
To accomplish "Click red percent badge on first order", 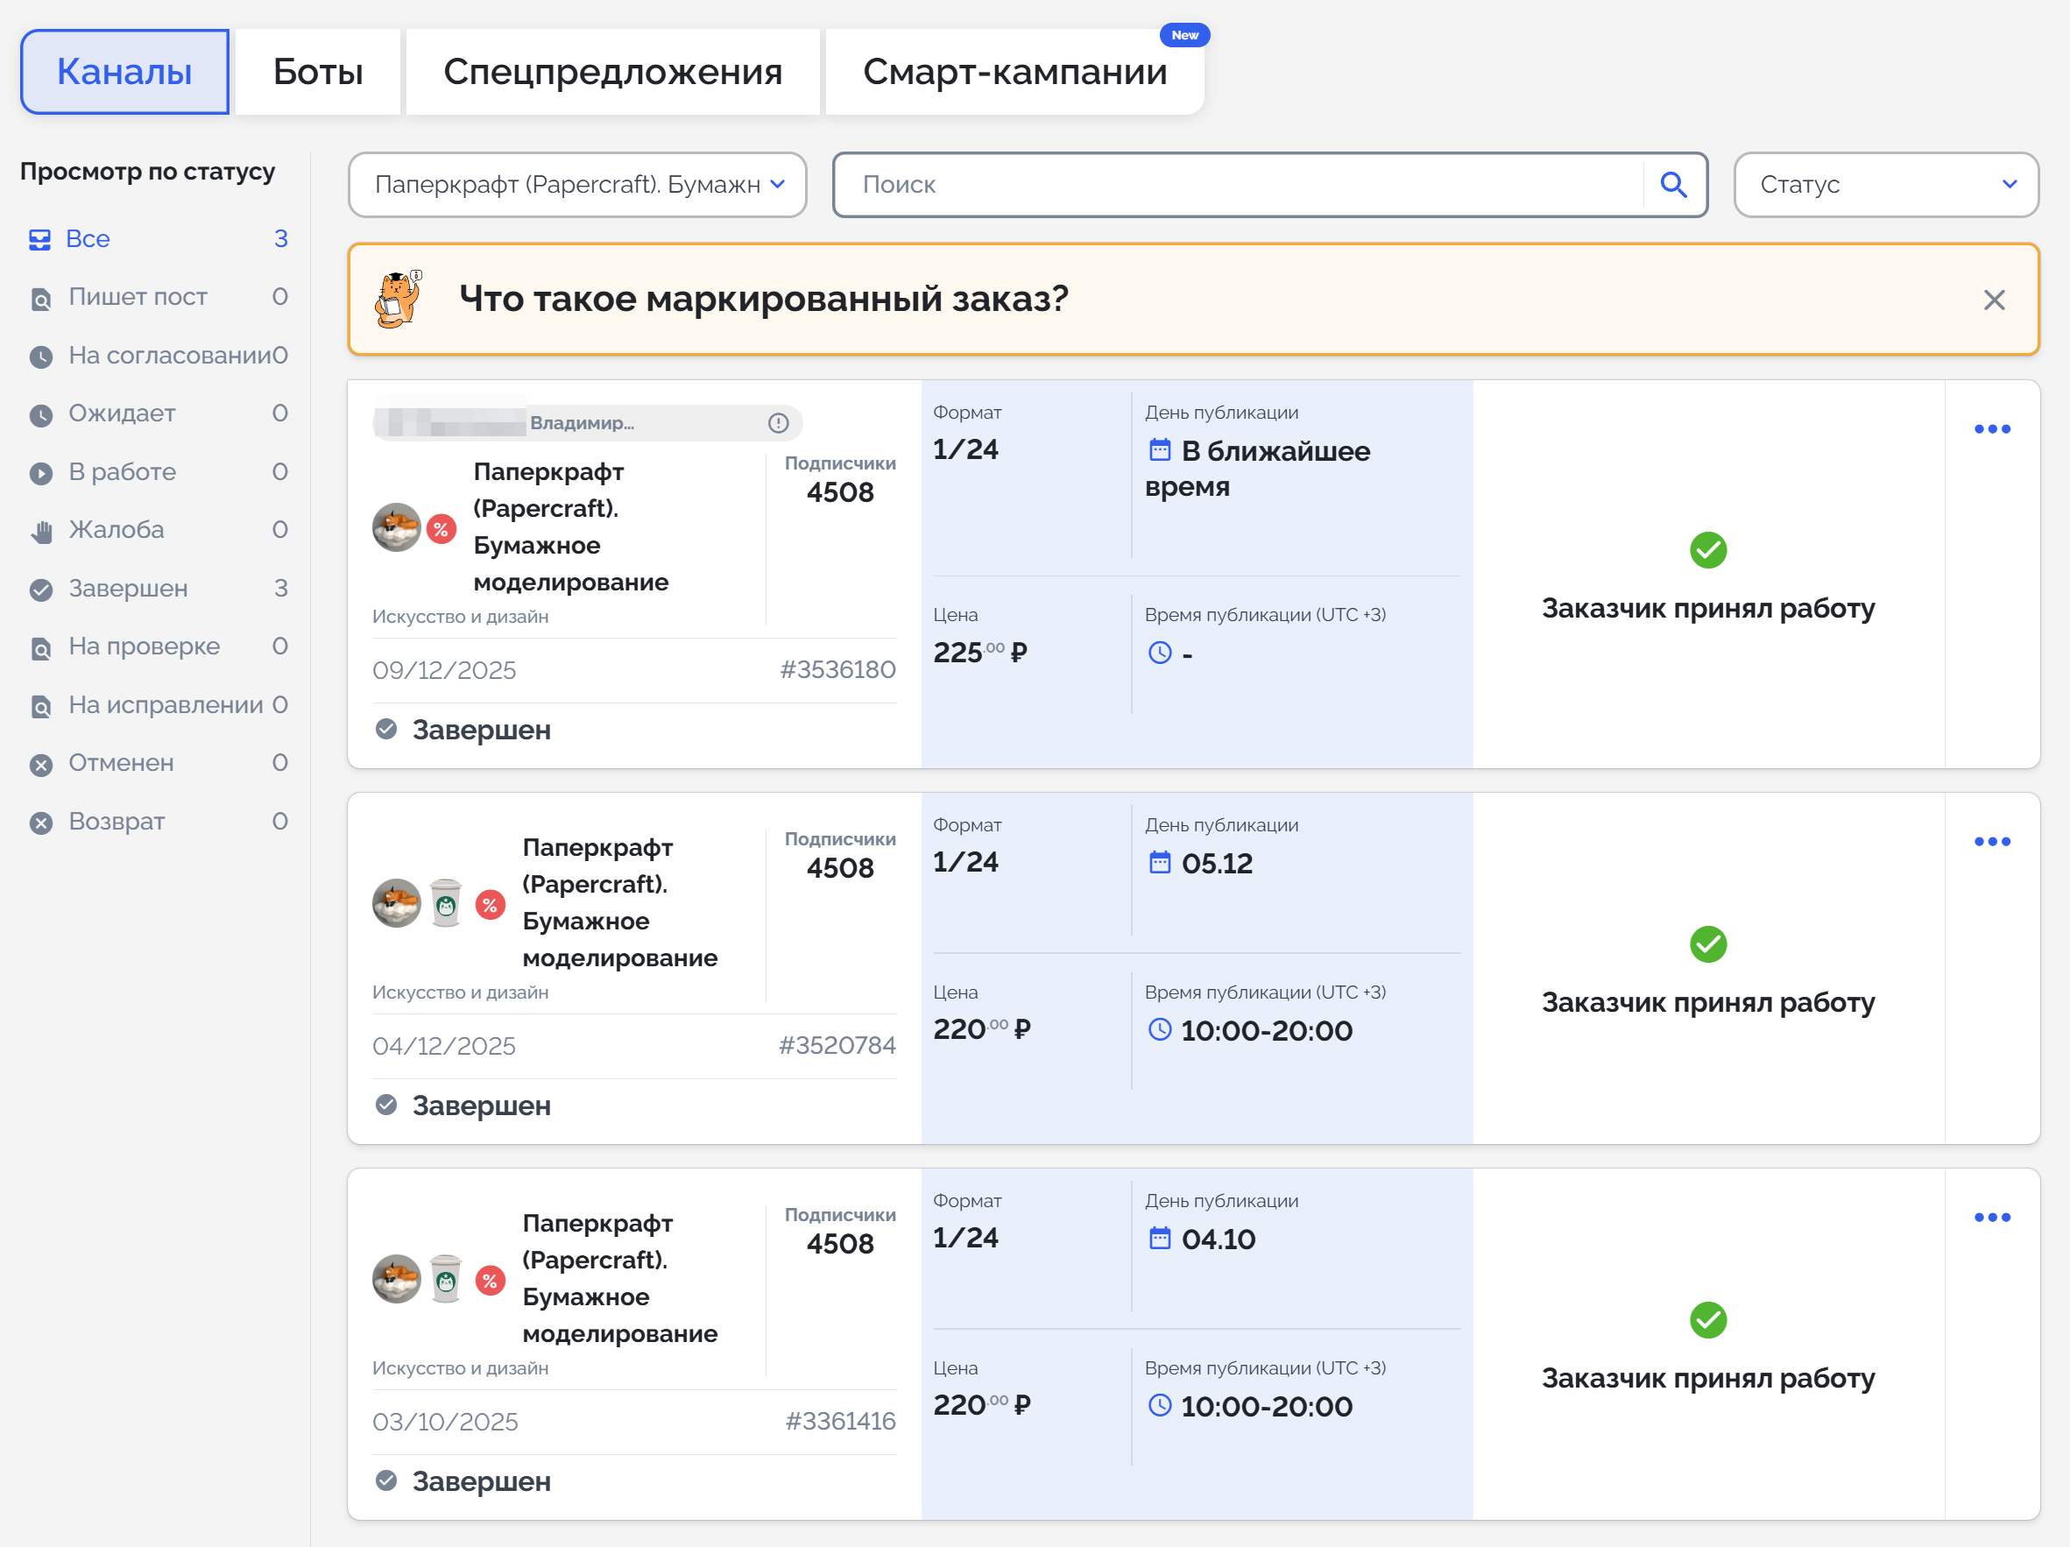I will (x=441, y=529).
